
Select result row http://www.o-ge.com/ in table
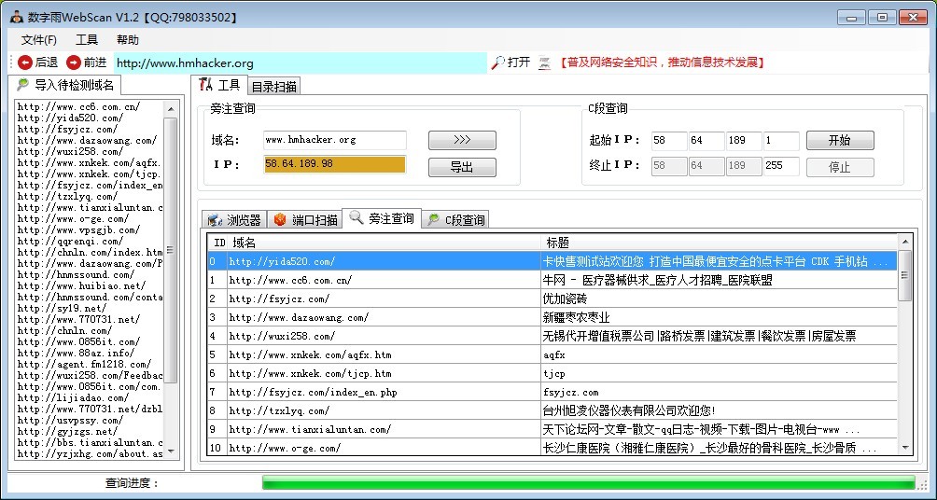[x=552, y=448]
